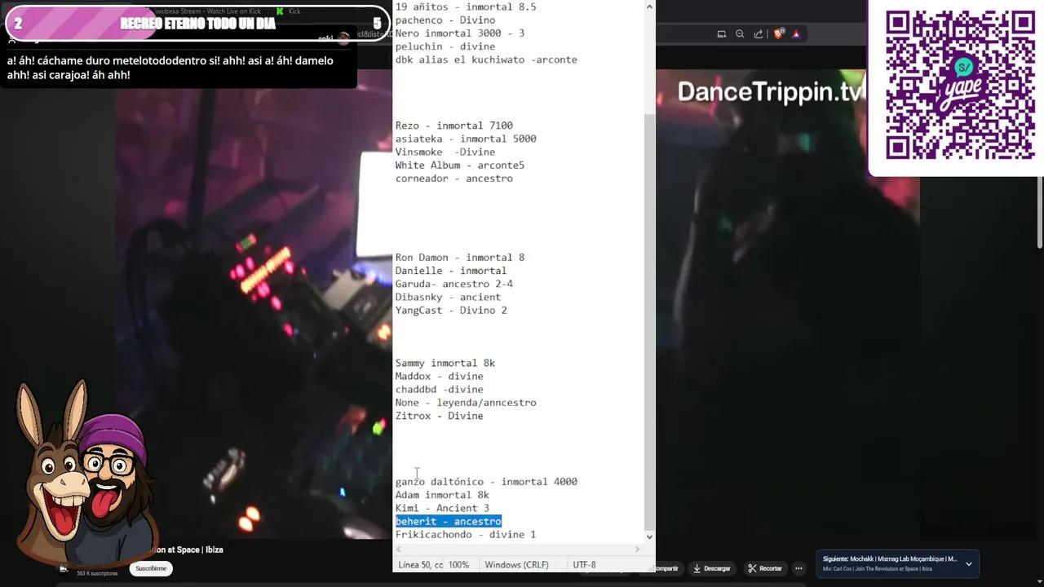The width and height of the screenshot is (1044, 587).
Task: Click the Compartir share button
Action: click(666, 568)
